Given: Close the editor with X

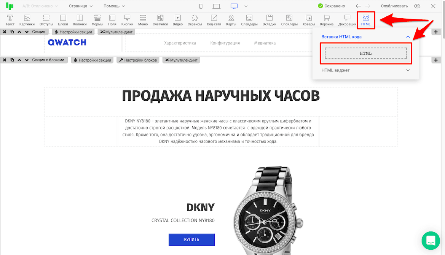Looking at the screenshot, I should [433, 6].
